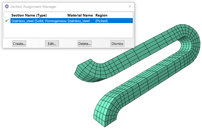
Task: Click the blank status column header
Action: click(x=7, y=15)
